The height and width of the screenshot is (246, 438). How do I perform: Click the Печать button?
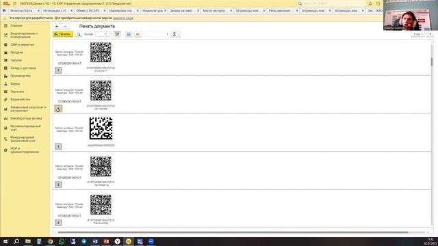pos(63,34)
